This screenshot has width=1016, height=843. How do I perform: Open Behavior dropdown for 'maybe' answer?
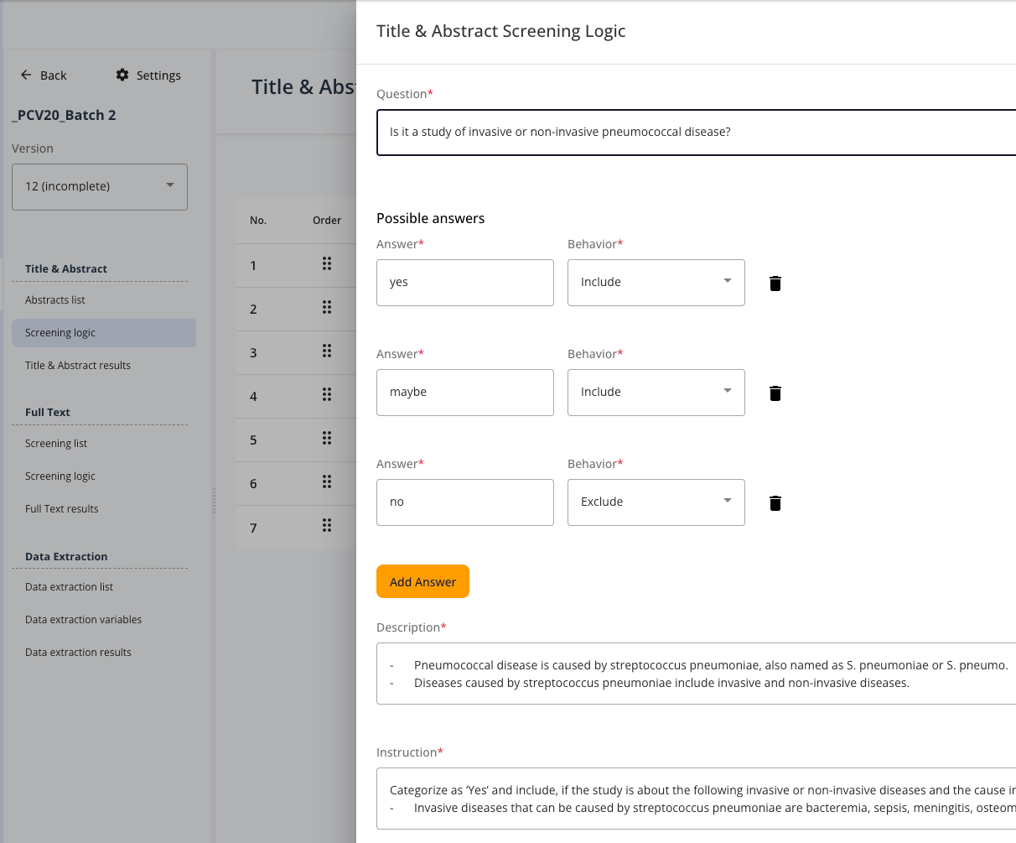click(656, 393)
